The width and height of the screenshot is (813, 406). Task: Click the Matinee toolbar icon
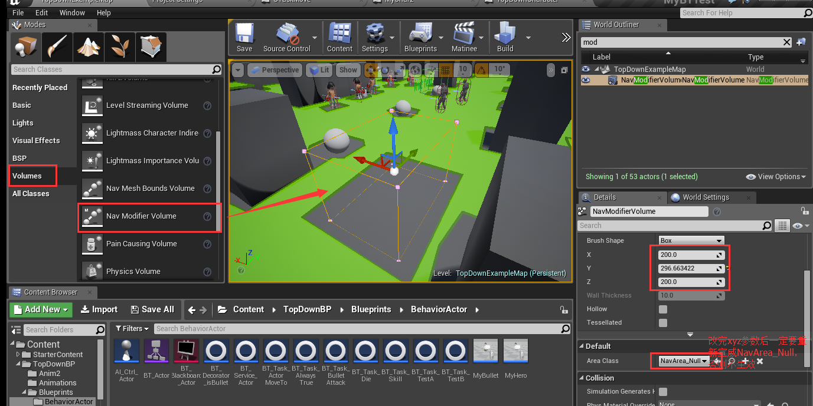(465, 38)
